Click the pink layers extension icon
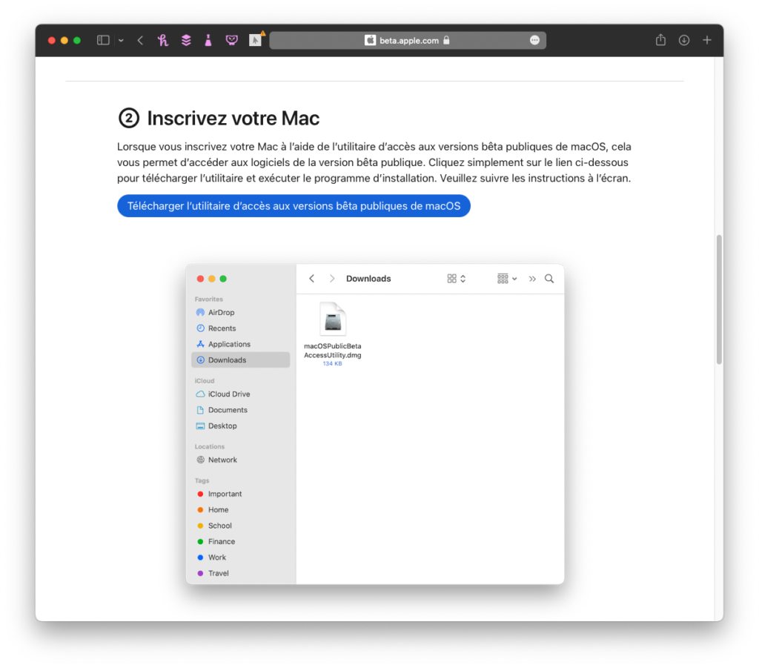Screen dimensions: 759x668 point(185,40)
